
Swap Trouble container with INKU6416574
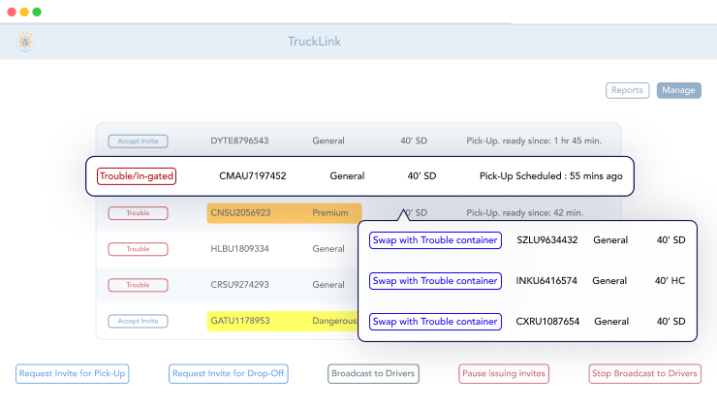(x=435, y=281)
